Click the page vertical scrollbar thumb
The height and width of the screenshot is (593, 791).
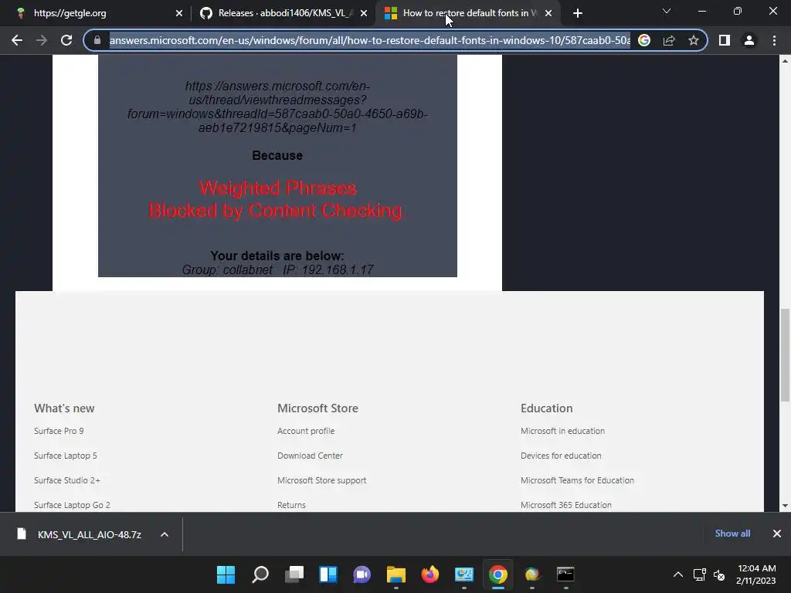click(x=785, y=355)
